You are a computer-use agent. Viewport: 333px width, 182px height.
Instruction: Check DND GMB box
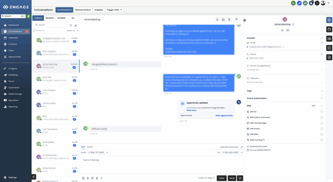click(322, 134)
